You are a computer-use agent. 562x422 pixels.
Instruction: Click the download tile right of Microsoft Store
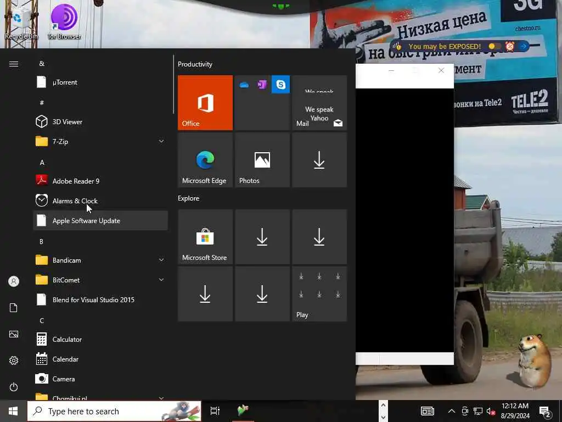pyautogui.click(x=262, y=237)
